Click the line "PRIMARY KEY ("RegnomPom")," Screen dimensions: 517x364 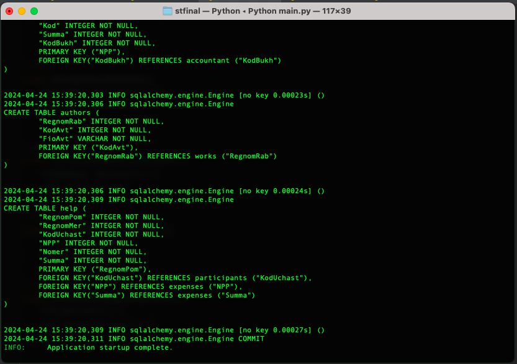(94, 270)
